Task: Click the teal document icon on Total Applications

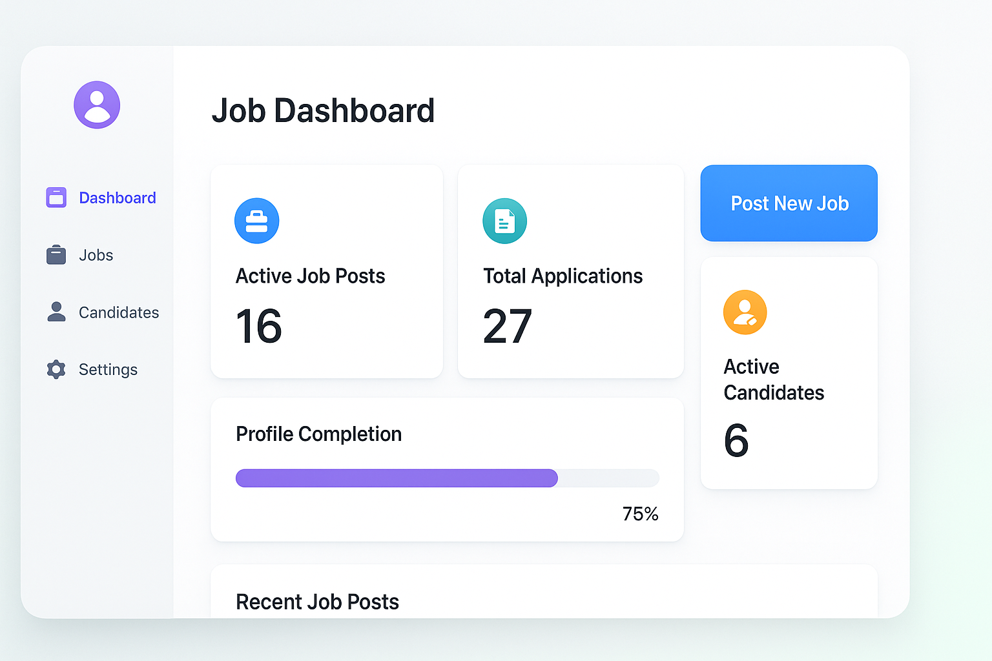Action: click(504, 221)
